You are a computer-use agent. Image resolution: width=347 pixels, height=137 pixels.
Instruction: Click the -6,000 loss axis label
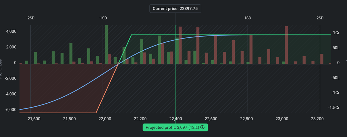pos(10,110)
